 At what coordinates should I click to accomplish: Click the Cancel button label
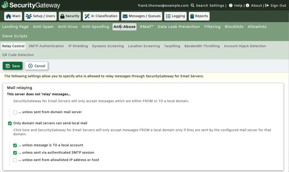coord(40,66)
